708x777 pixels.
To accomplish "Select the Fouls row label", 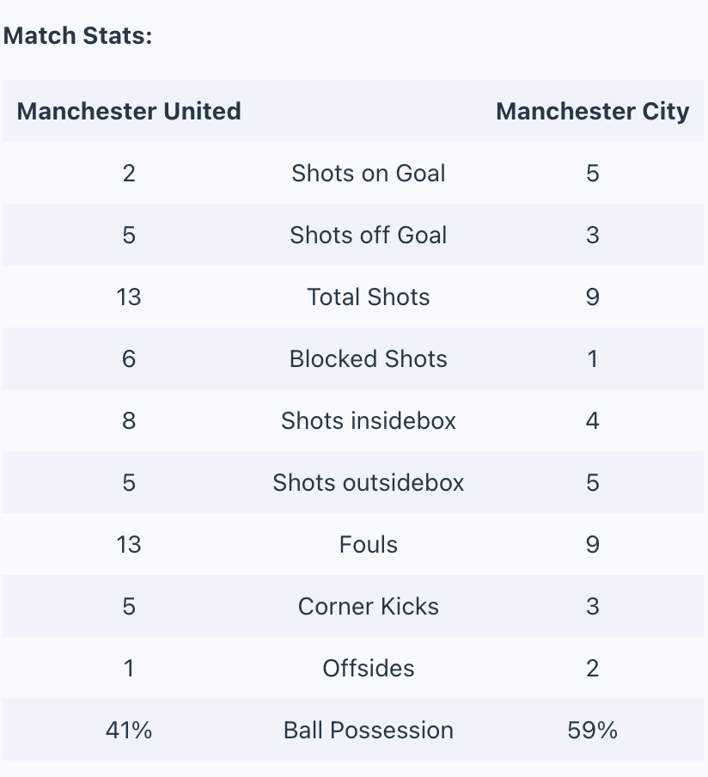I will [x=368, y=545].
